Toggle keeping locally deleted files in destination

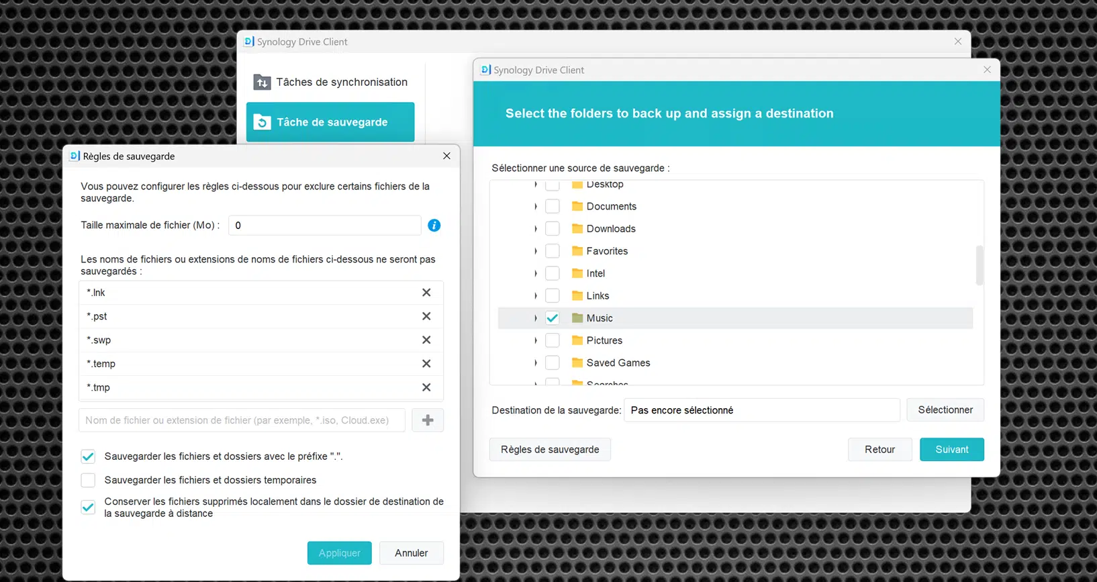pyautogui.click(x=88, y=507)
